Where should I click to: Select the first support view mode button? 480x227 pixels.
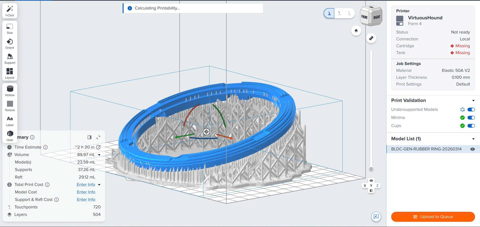coord(329,13)
